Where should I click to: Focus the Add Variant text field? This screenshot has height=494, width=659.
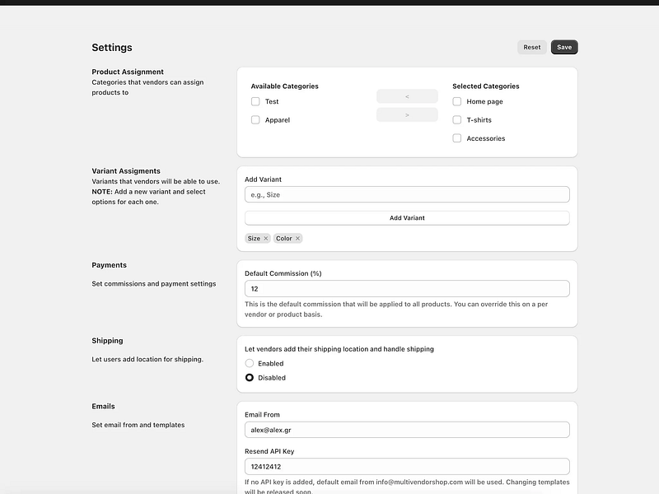coord(407,194)
